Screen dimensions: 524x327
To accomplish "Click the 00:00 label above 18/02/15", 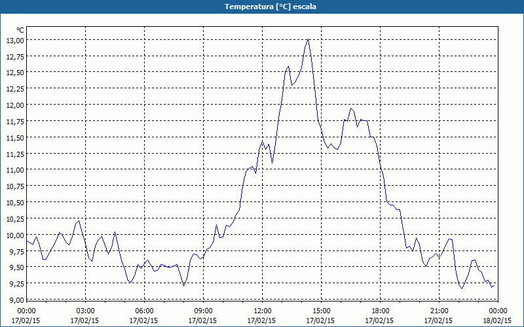I will [498, 311].
